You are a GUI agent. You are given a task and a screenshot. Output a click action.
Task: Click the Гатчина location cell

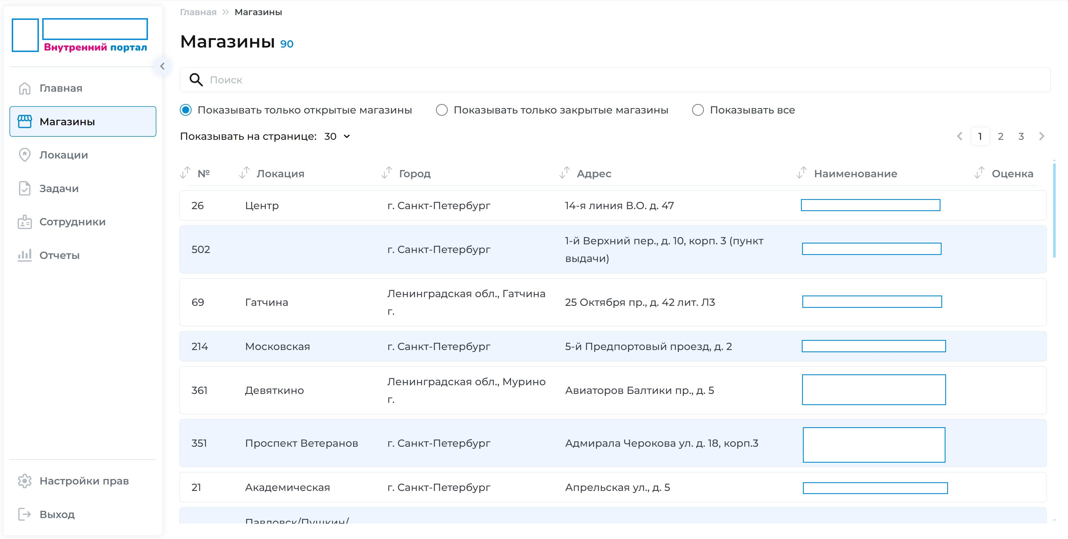pos(267,302)
